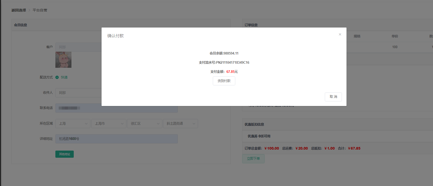Click the 订单信息 panel header
433x186 pixels.
pyautogui.click(x=338, y=25)
